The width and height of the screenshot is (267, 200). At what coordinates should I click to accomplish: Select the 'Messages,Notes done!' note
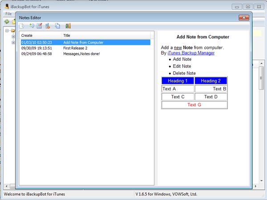coord(81,54)
